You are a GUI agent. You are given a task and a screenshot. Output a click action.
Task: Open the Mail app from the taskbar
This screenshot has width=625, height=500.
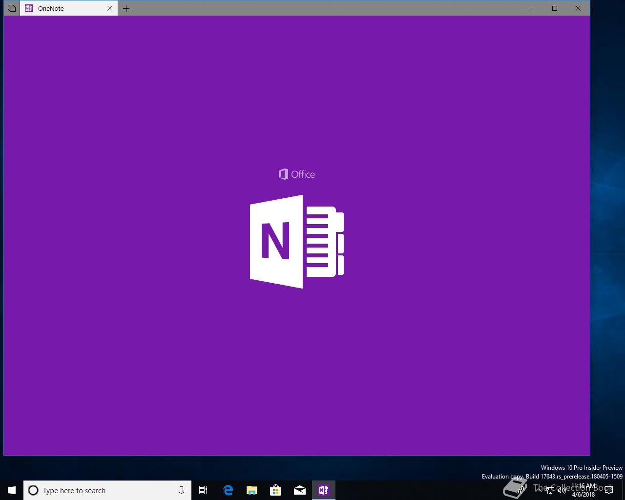point(300,490)
